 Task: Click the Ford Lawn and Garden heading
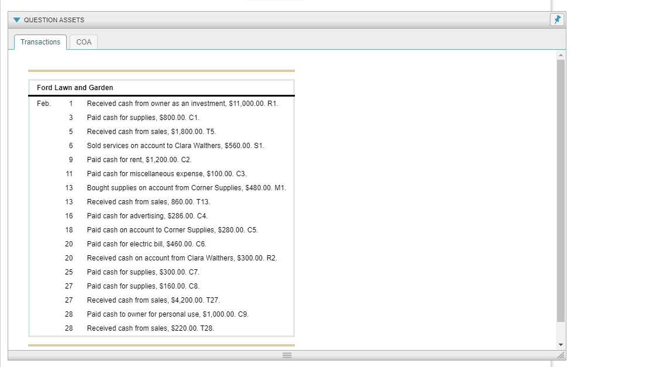point(74,87)
